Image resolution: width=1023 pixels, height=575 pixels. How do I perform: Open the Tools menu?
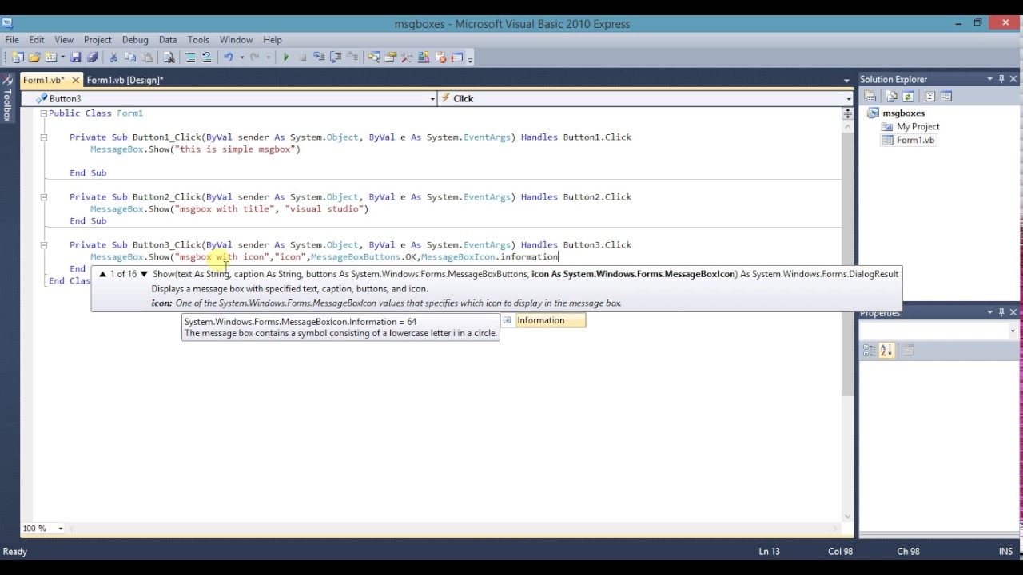(x=198, y=40)
